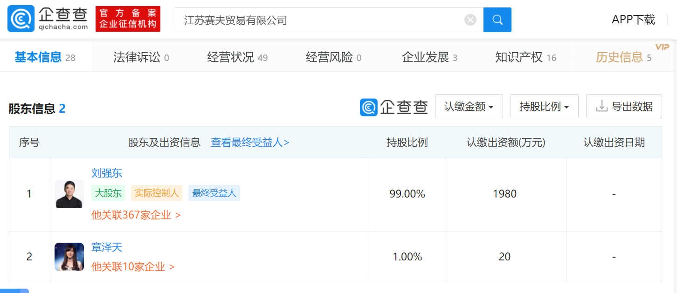677x293 pixels.
Task: Click the 认缴出资日期 column header
Action: (x=614, y=142)
